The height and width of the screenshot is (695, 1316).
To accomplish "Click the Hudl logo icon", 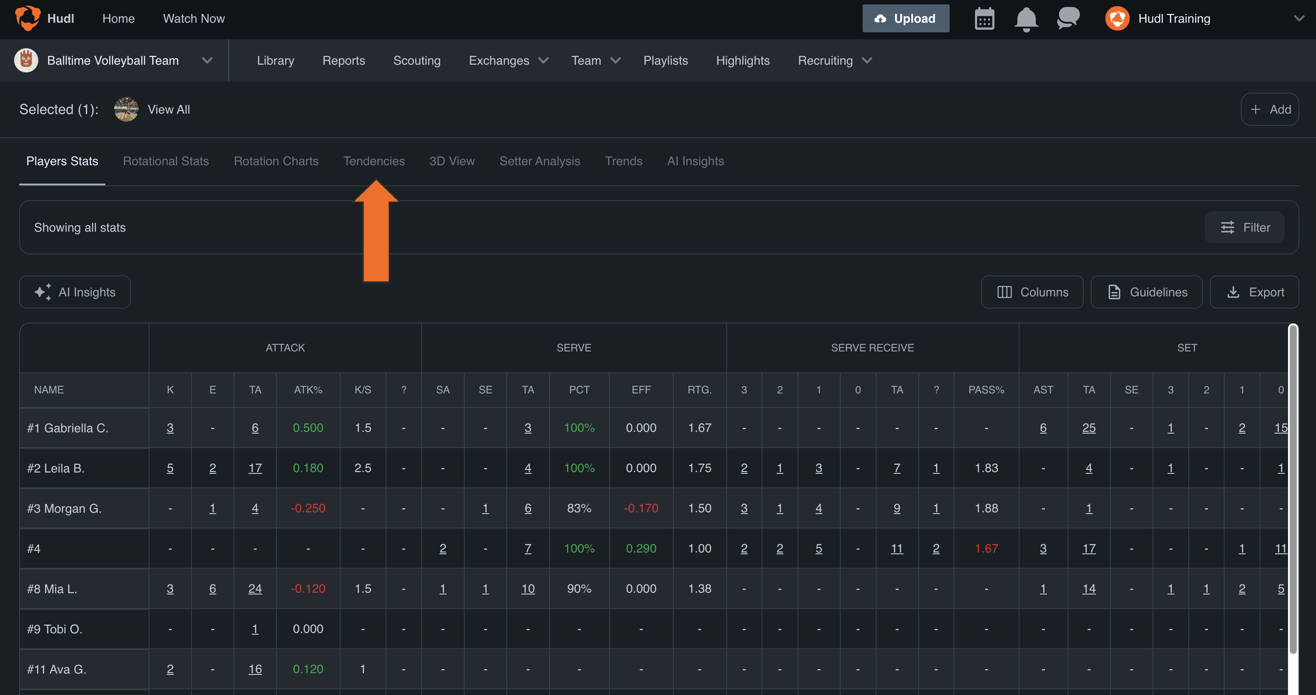I will coord(28,18).
